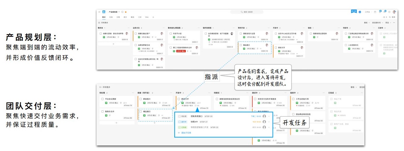The image size is (404, 151).
Task: Open project info via the circled i icon
Action: [122, 12]
